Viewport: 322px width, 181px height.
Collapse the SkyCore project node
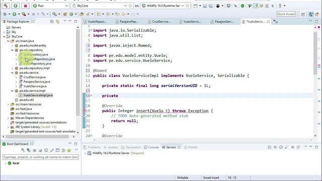point(4,36)
